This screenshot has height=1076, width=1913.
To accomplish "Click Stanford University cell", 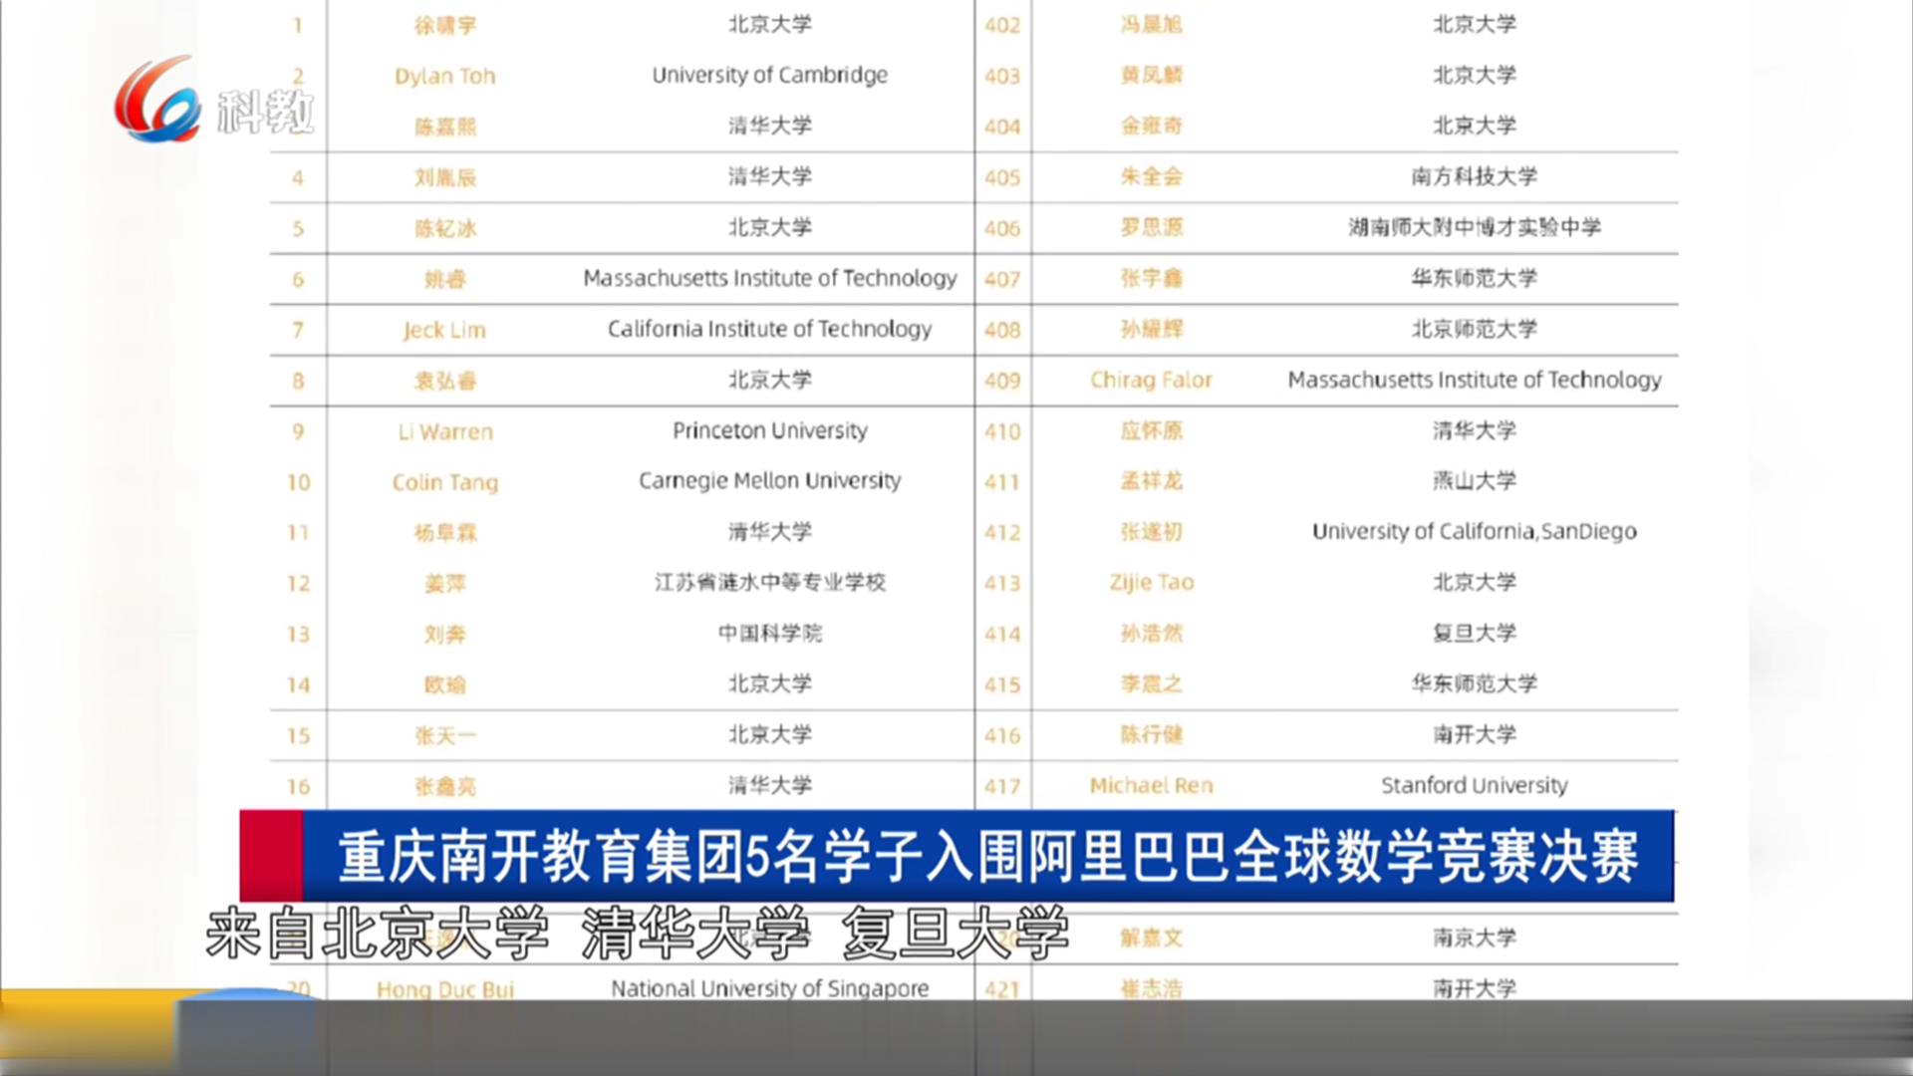I will pos(1474,785).
